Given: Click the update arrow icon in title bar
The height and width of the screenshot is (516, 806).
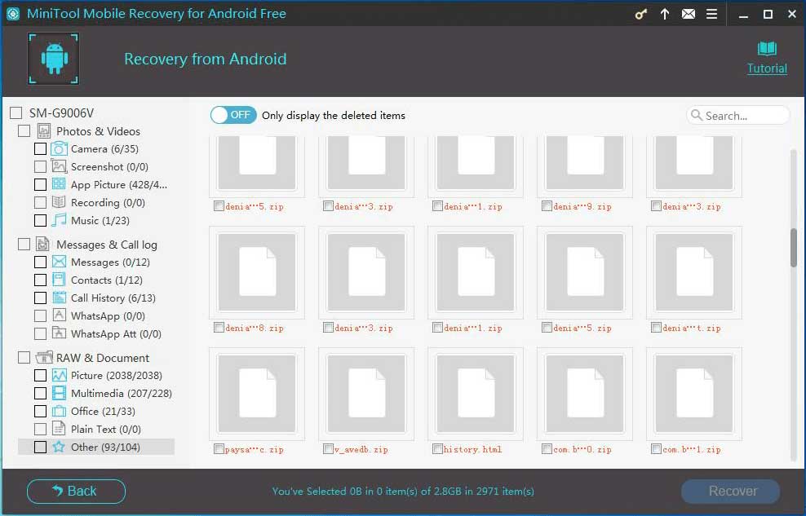Looking at the screenshot, I should [664, 14].
